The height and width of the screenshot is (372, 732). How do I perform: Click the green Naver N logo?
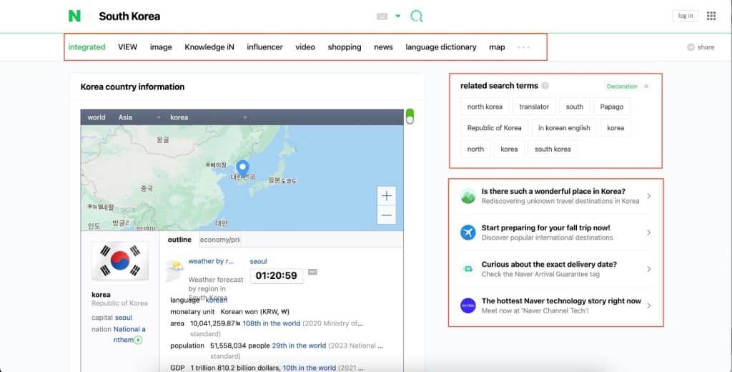click(x=74, y=16)
